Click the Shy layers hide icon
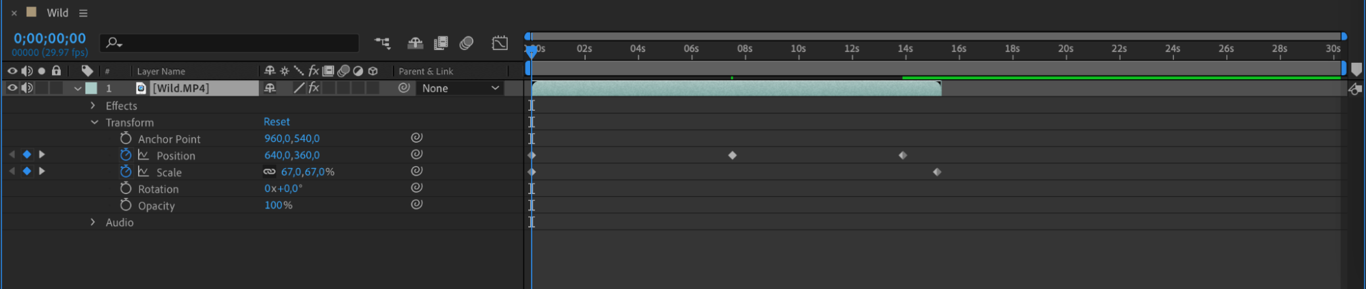 (415, 43)
